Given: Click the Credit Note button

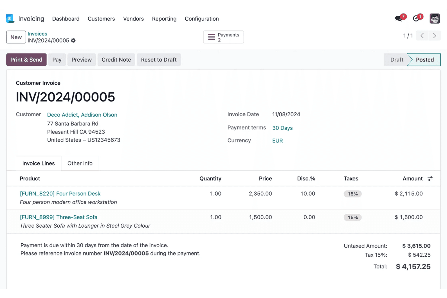Looking at the screenshot, I should [116, 60].
